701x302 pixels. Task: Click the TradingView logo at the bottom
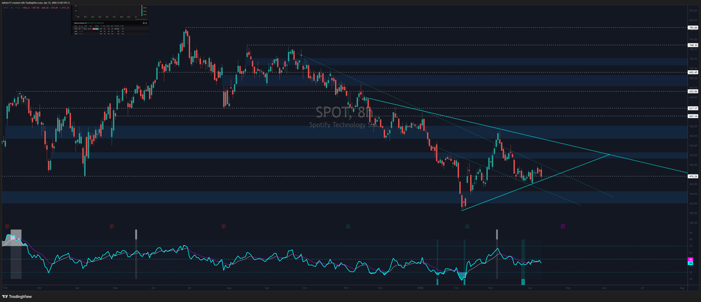(18, 296)
